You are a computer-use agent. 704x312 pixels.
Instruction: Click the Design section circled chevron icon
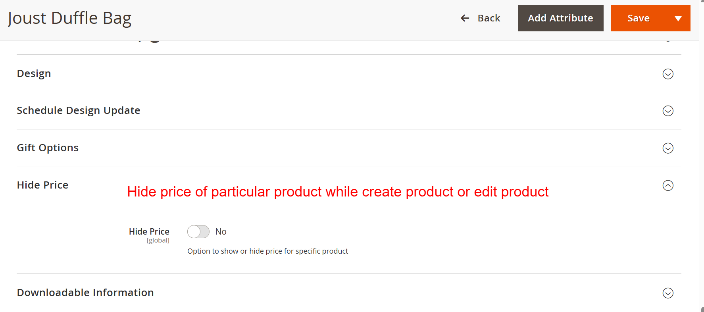coord(668,74)
